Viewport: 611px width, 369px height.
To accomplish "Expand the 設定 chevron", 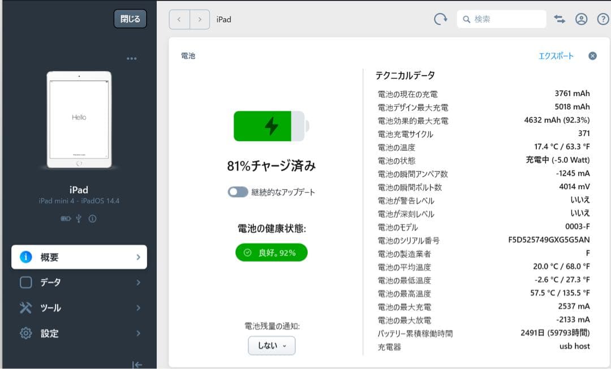I will (x=139, y=333).
